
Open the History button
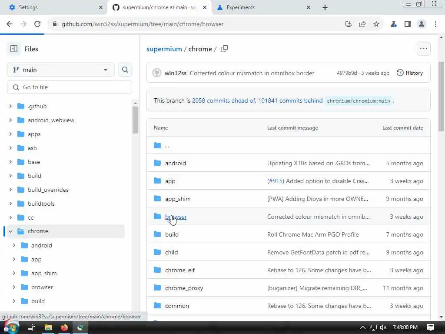pos(410,73)
